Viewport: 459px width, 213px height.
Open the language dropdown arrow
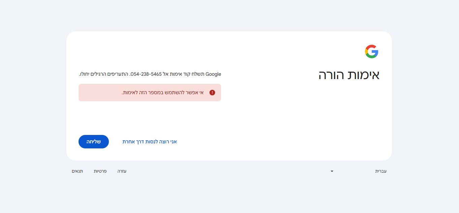pos(332,171)
